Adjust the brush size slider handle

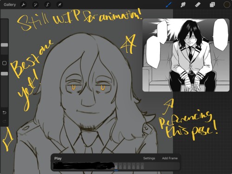pyautogui.click(x=5, y=45)
